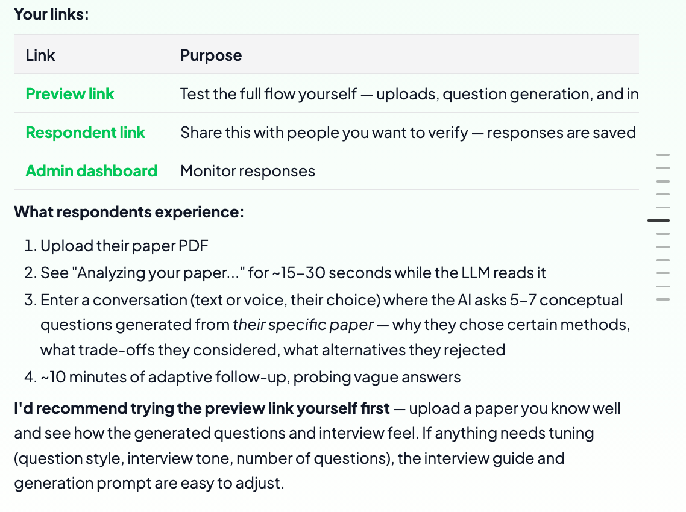This screenshot has height=512, width=686.
Task: Jump to the bottommost outline marker
Action: (663, 299)
